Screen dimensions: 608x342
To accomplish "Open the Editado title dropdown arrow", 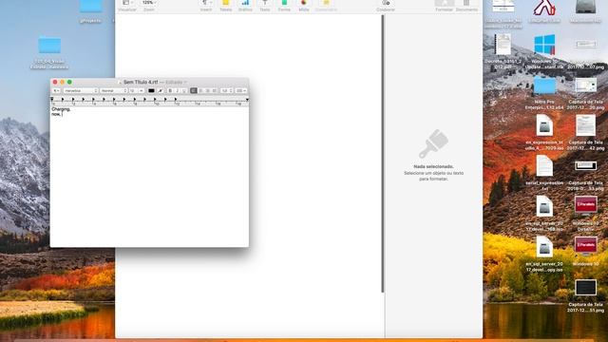I will point(185,83).
